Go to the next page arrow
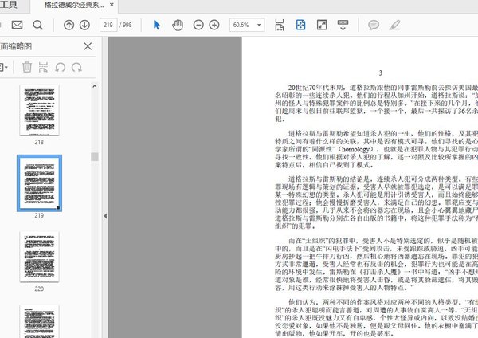 (x=84, y=25)
